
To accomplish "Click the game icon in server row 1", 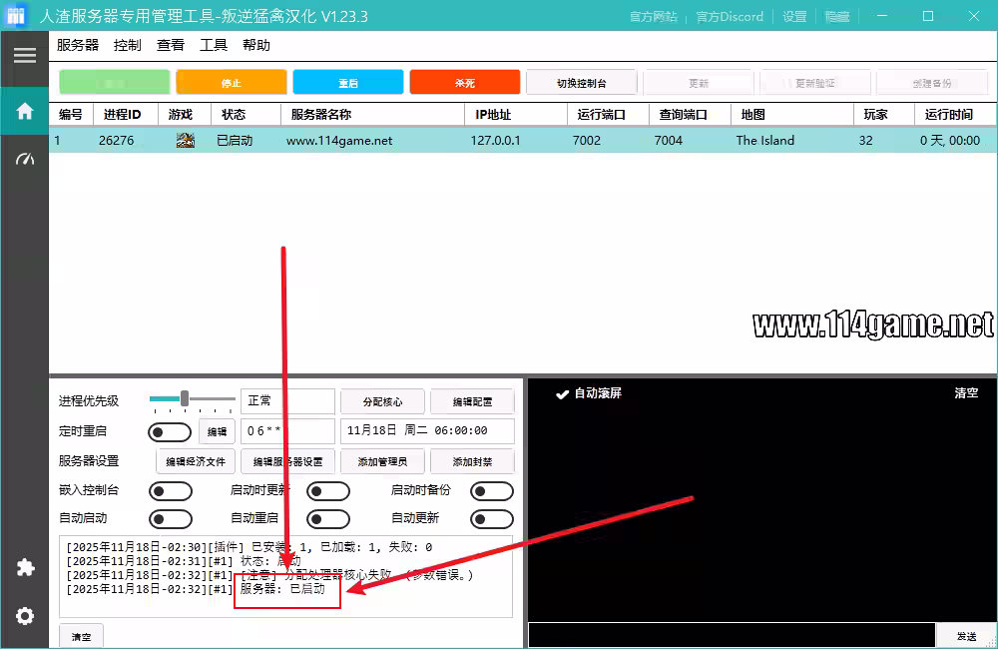I will [185, 141].
